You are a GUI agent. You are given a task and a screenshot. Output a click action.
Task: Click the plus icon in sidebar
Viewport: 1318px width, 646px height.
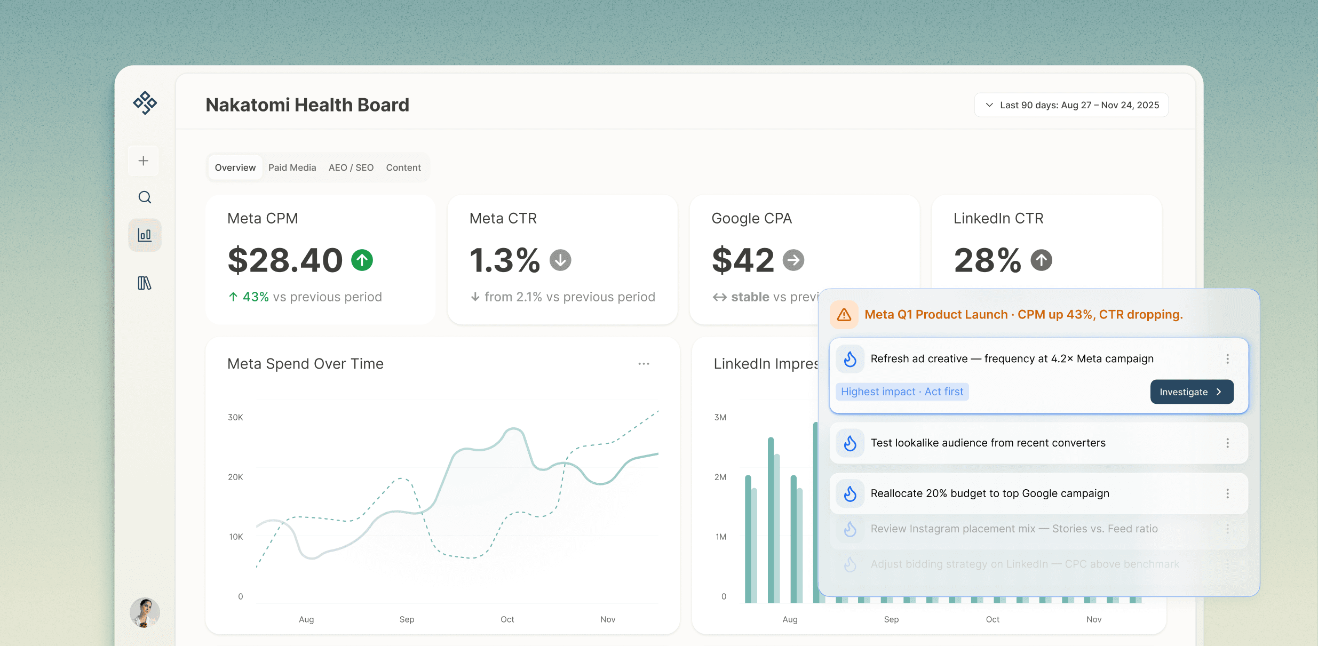point(144,161)
